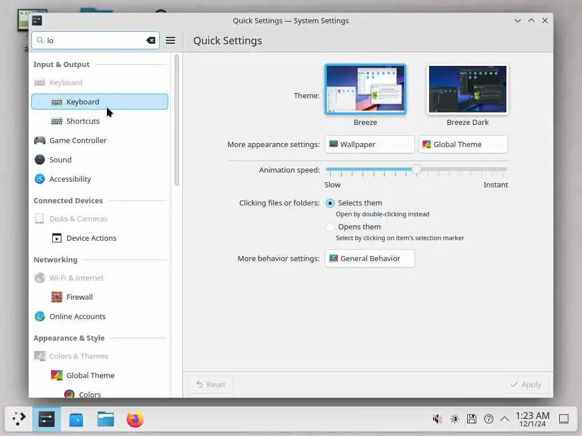Select the Breeze Dark theme thumbnail
This screenshot has width=582, height=436.
click(467, 89)
